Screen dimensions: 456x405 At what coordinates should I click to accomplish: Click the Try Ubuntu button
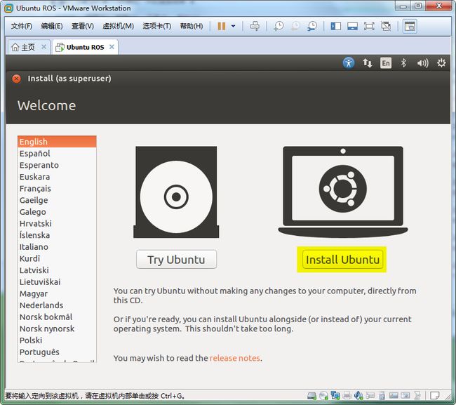176,259
